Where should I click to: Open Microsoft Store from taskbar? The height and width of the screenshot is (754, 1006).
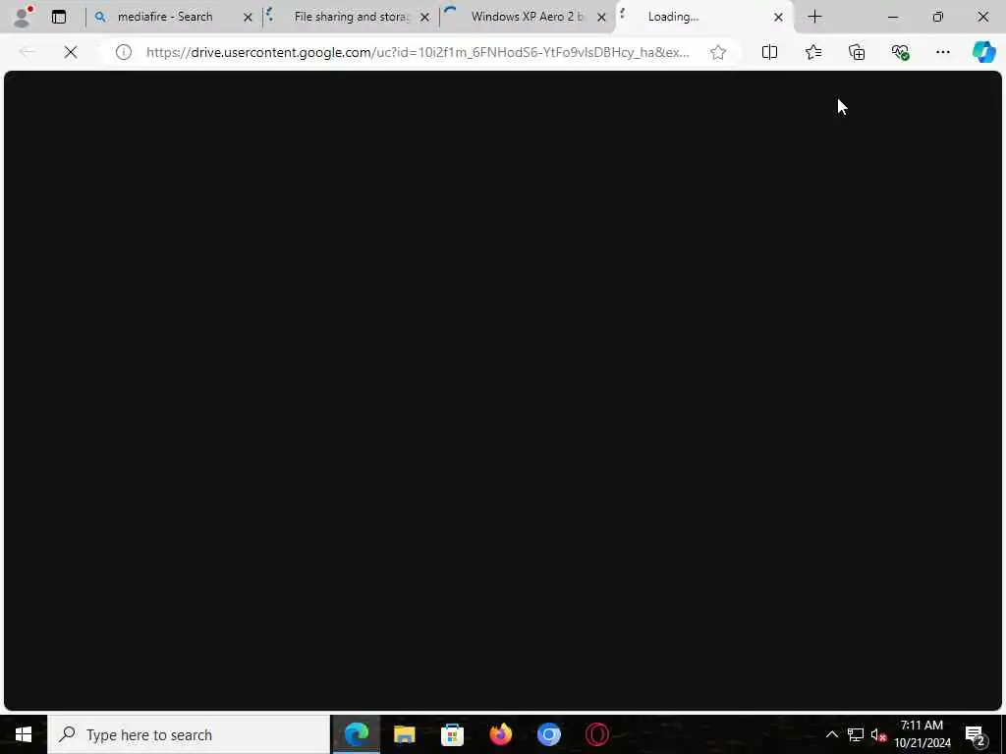click(452, 734)
